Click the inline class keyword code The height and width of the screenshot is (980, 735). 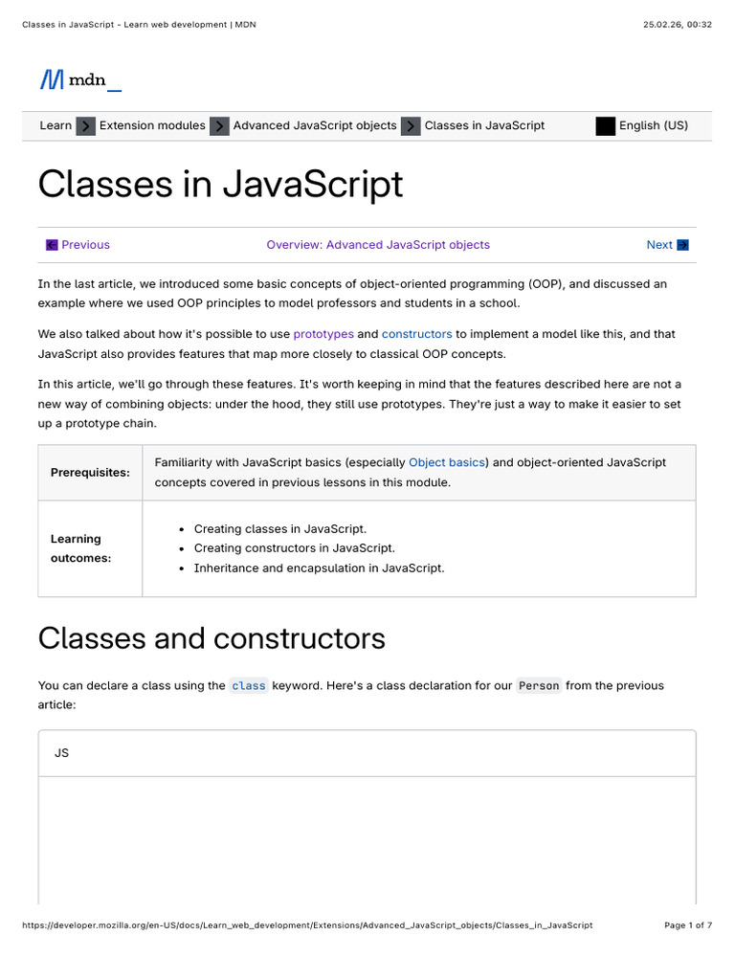249,685
